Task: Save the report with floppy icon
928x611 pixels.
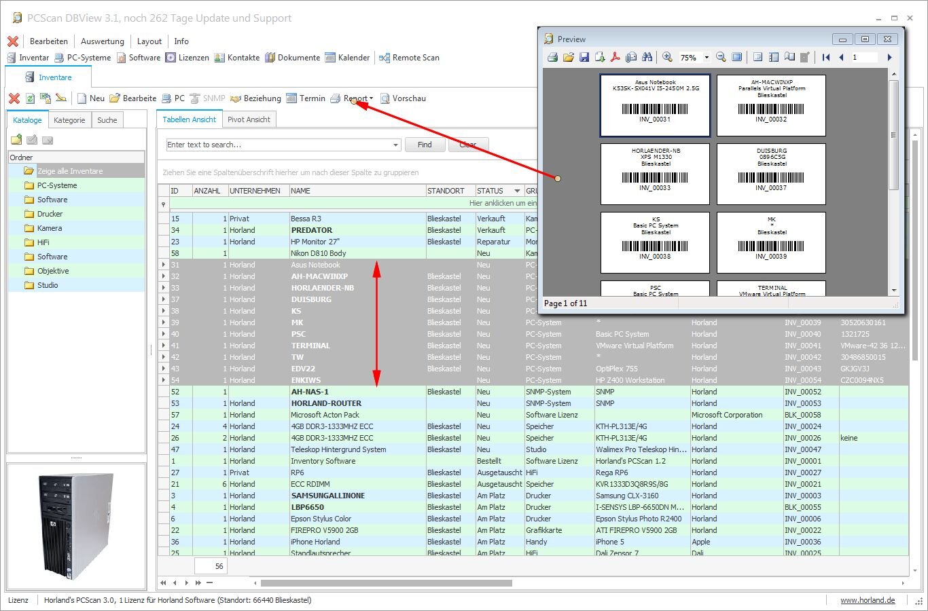Action: pyautogui.click(x=584, y=58)
